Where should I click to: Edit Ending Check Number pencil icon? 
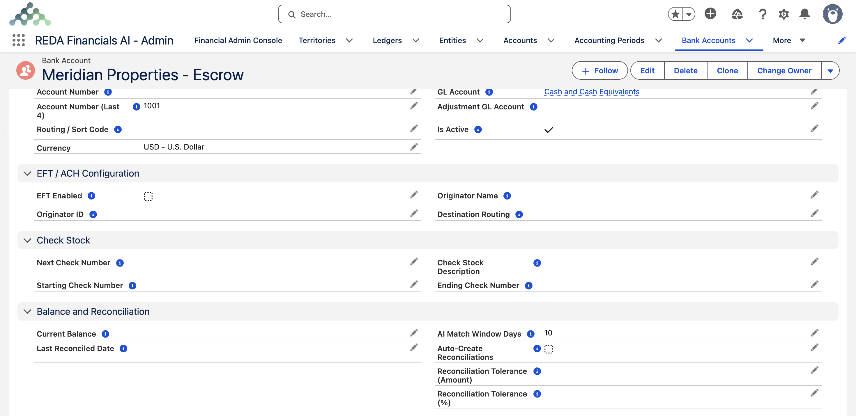pos(814,284)
